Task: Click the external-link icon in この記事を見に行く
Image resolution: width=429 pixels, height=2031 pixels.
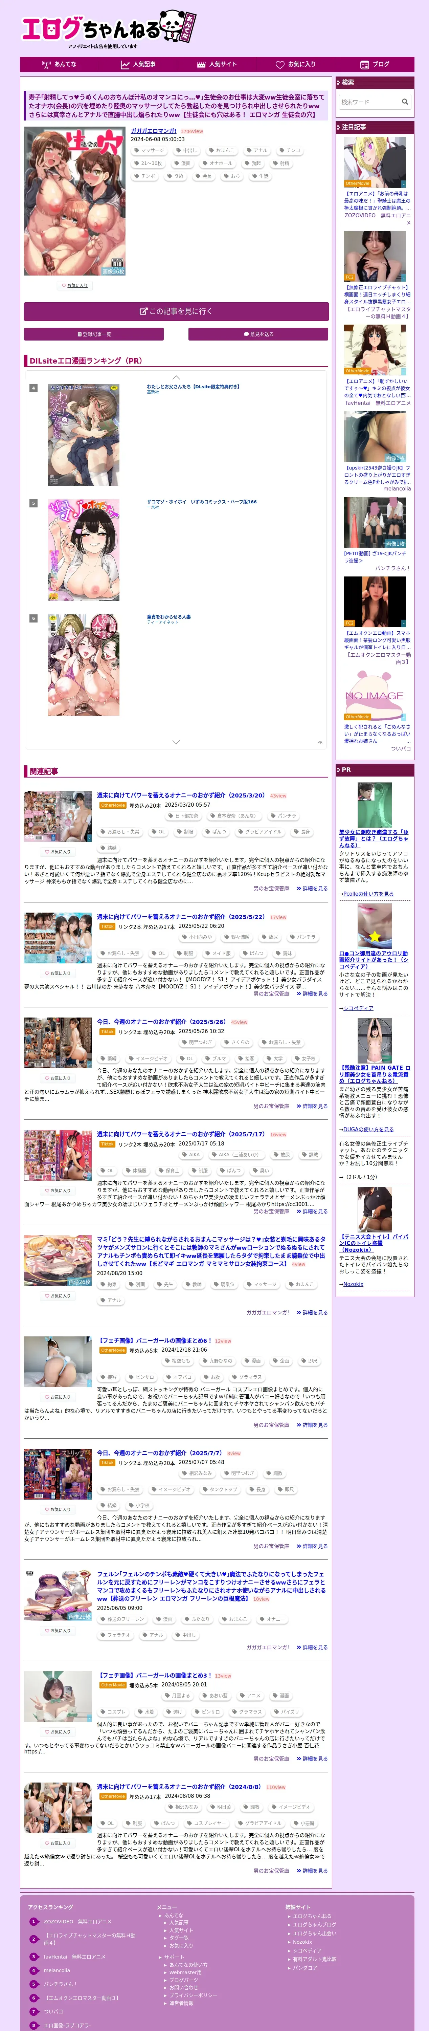Action: tap(143, 311)
